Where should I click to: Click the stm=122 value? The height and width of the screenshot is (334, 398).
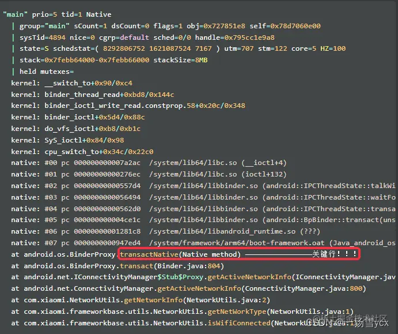point(272,48)
